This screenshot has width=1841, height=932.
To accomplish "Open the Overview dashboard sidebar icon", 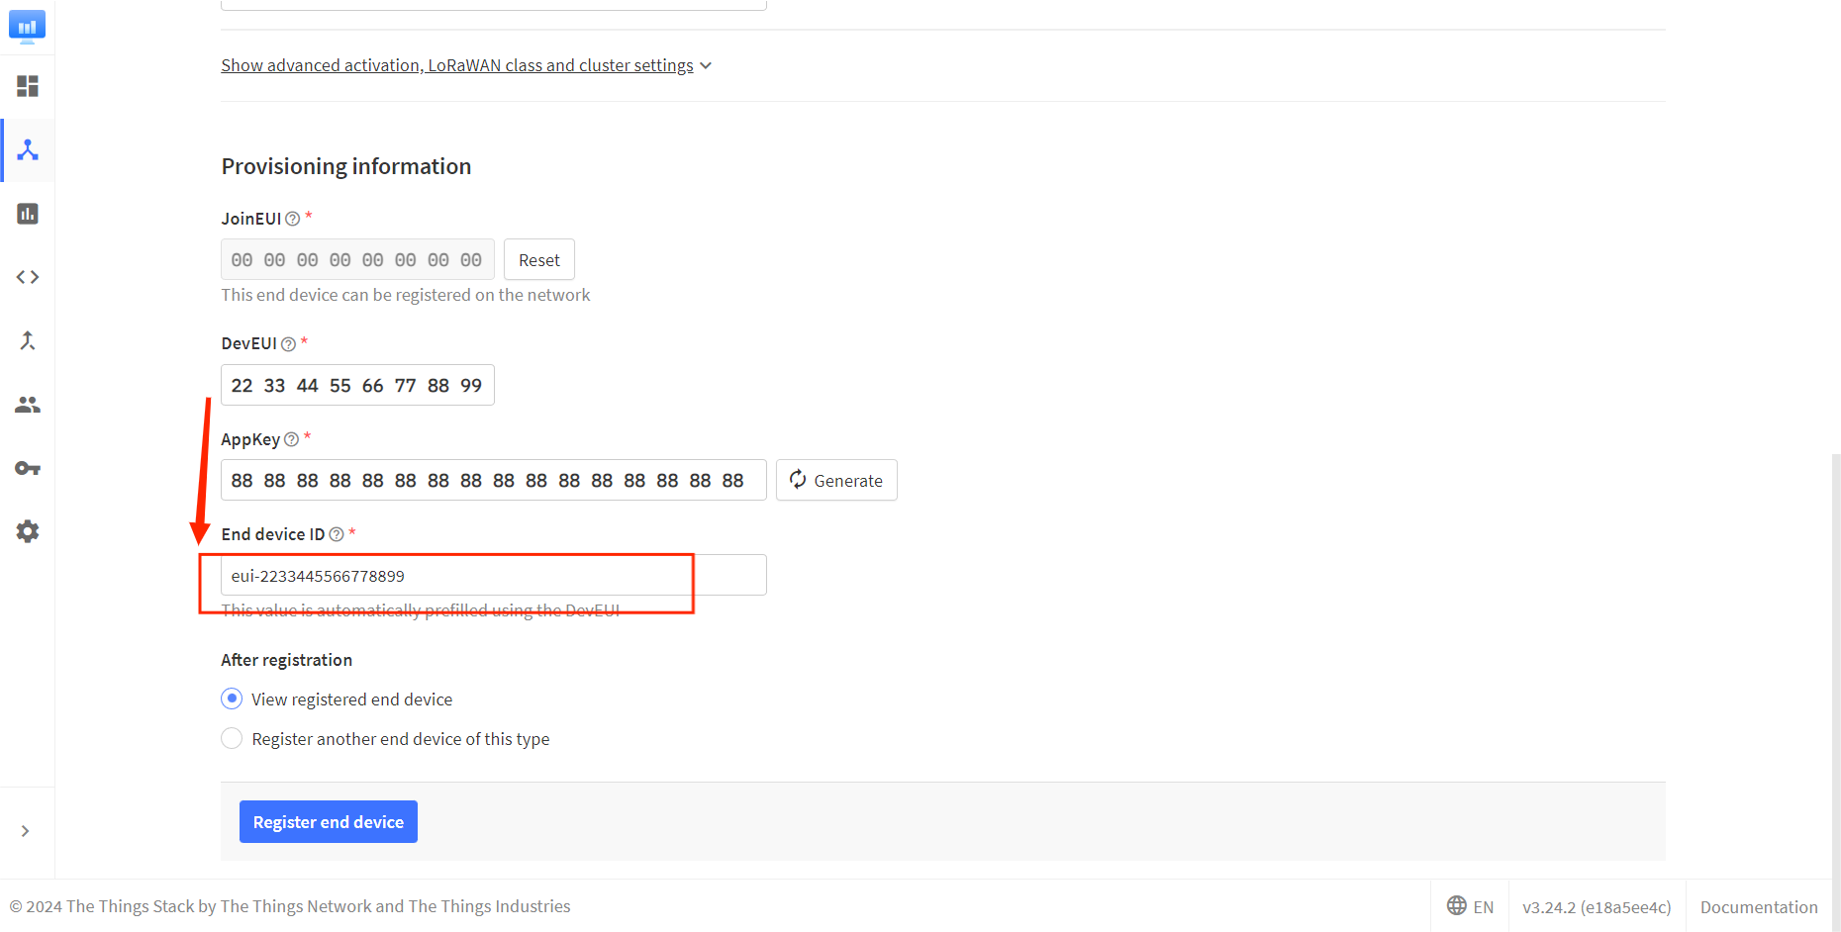I will (x=28, y=86).
